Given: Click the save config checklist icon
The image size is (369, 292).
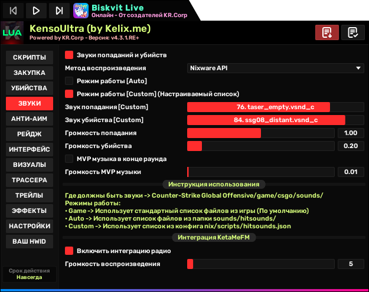Looking at the screenshot, I should click(x=353, y=32).
